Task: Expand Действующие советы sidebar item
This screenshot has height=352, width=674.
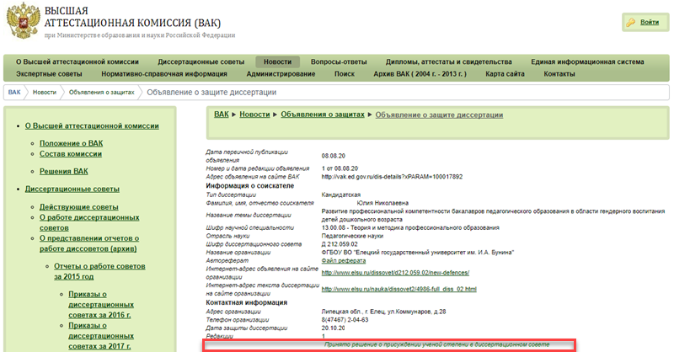Action: (78, 206)
